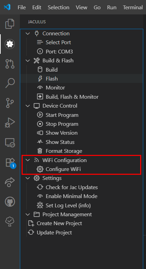The width and height of the screenshot is (146, 269).
Task: Open the Terminal menu
Action: click(x=133, y=8)
